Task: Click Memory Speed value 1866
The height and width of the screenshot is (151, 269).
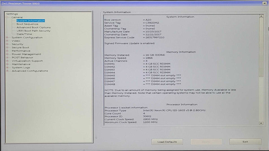Action: [149, 58]
